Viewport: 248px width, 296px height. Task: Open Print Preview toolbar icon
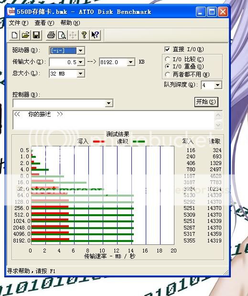(x=62, y=35)
